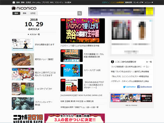Screen dimensions: 164x123
Task: Open the 熱唱 karaoke live thumbnail
Action: [72, 85]
